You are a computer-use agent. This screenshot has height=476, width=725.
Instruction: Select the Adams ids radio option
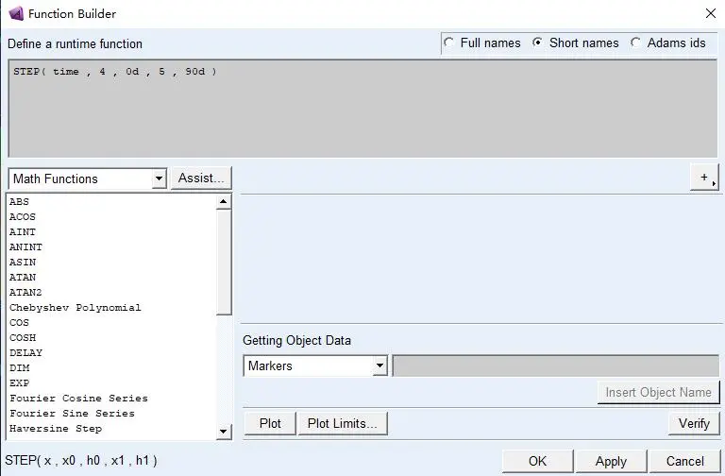tap(636, 42)
